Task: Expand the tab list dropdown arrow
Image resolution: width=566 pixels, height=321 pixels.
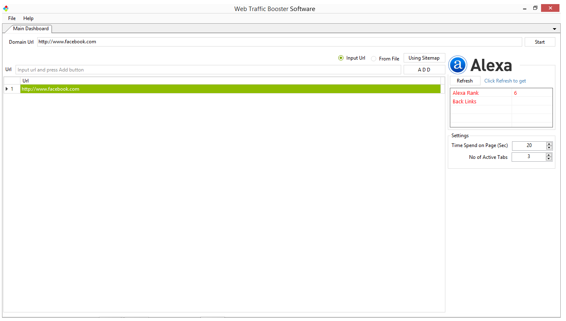Action: click(555, 29)
